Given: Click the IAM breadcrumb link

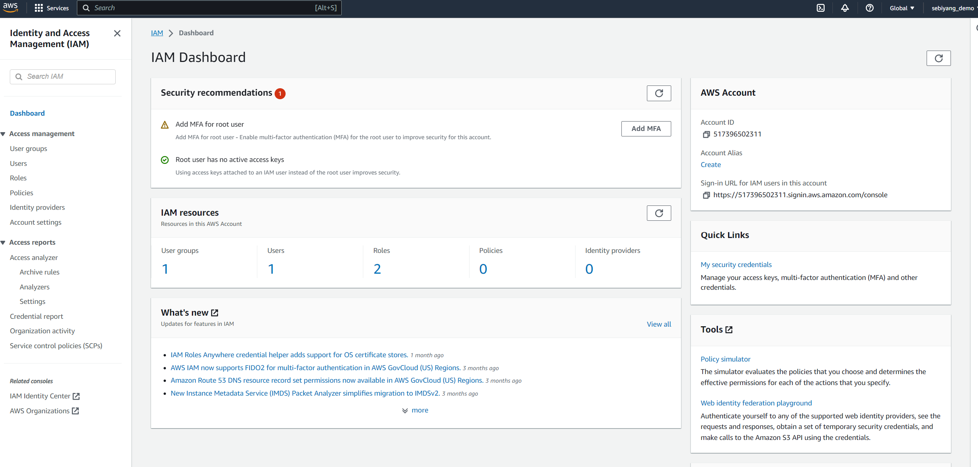Looking at the screenshot, I should [157, 33].
